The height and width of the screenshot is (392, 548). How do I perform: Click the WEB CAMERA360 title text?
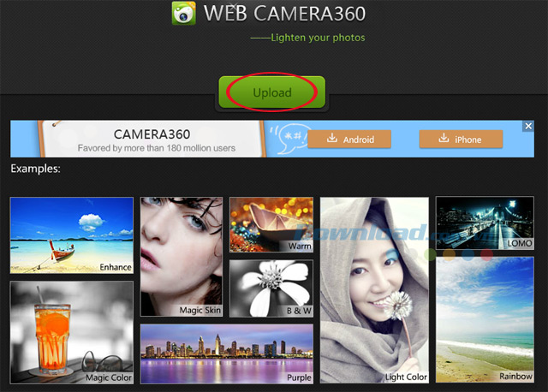tap(284, 14)
